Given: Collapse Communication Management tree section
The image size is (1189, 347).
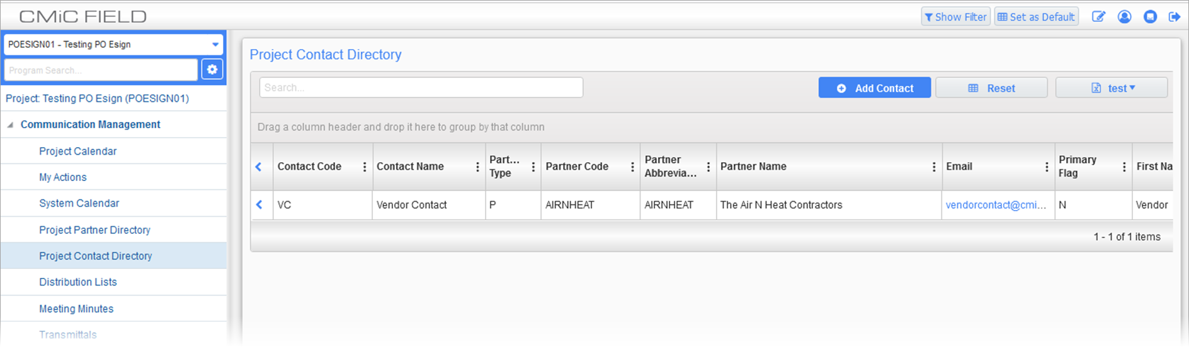Looking at the screenshot, I should (10, 125).
